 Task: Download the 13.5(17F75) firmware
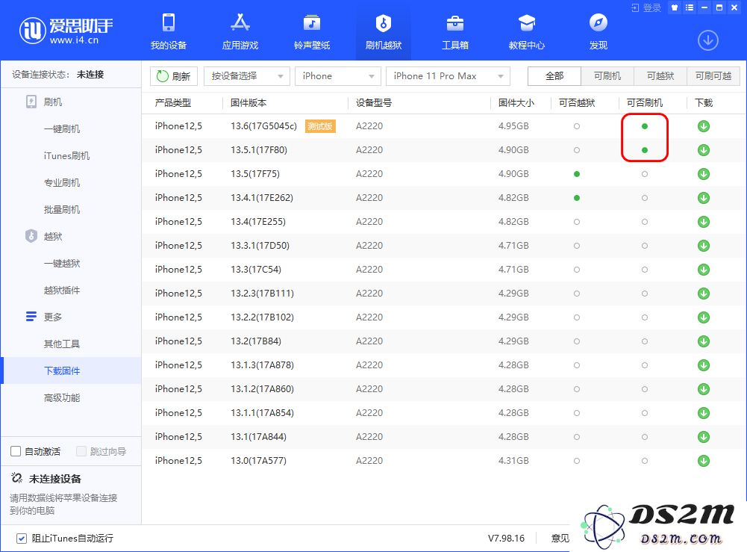coord(704,174)
